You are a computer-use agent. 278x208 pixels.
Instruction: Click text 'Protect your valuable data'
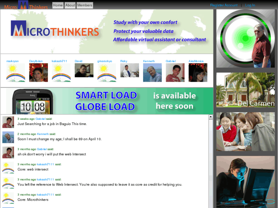tap(143, 31)
